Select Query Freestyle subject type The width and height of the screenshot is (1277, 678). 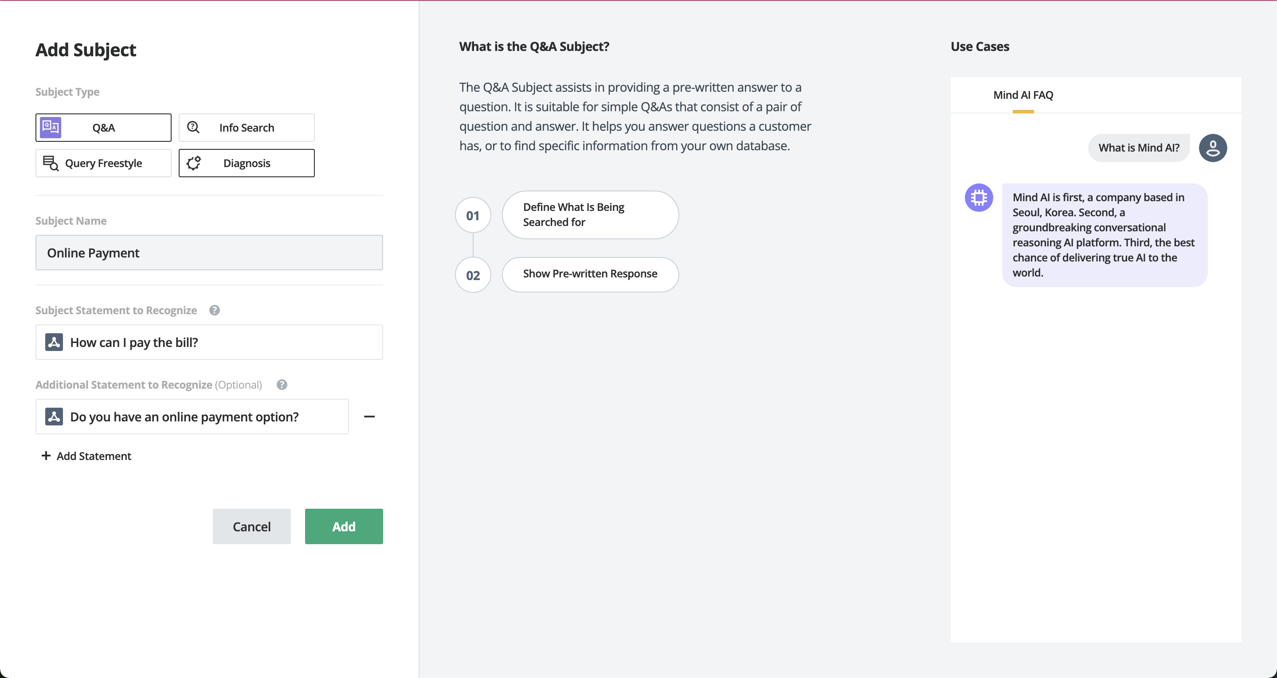[104, 164]
